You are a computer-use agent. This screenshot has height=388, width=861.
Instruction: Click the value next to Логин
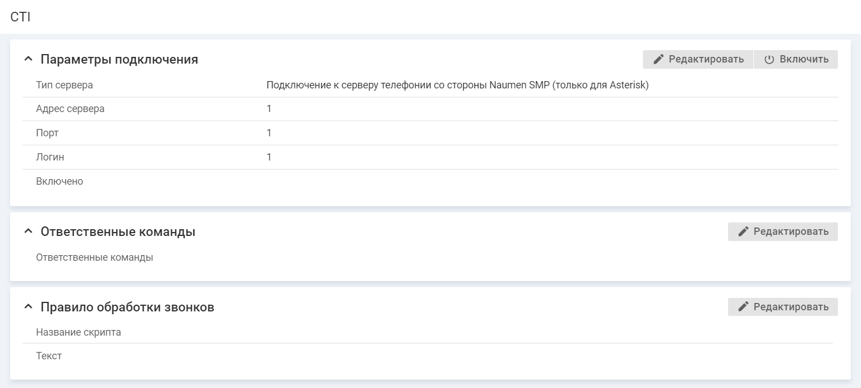pos(269,157)
